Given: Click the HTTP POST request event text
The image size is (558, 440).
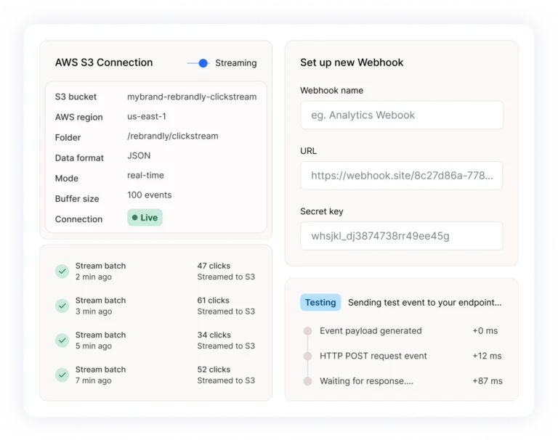Looking at the screenshot, I should pos(373,356).
